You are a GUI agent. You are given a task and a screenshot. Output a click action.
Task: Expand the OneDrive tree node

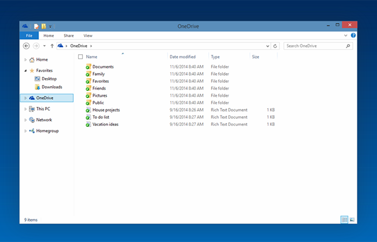tap(25, 98)
